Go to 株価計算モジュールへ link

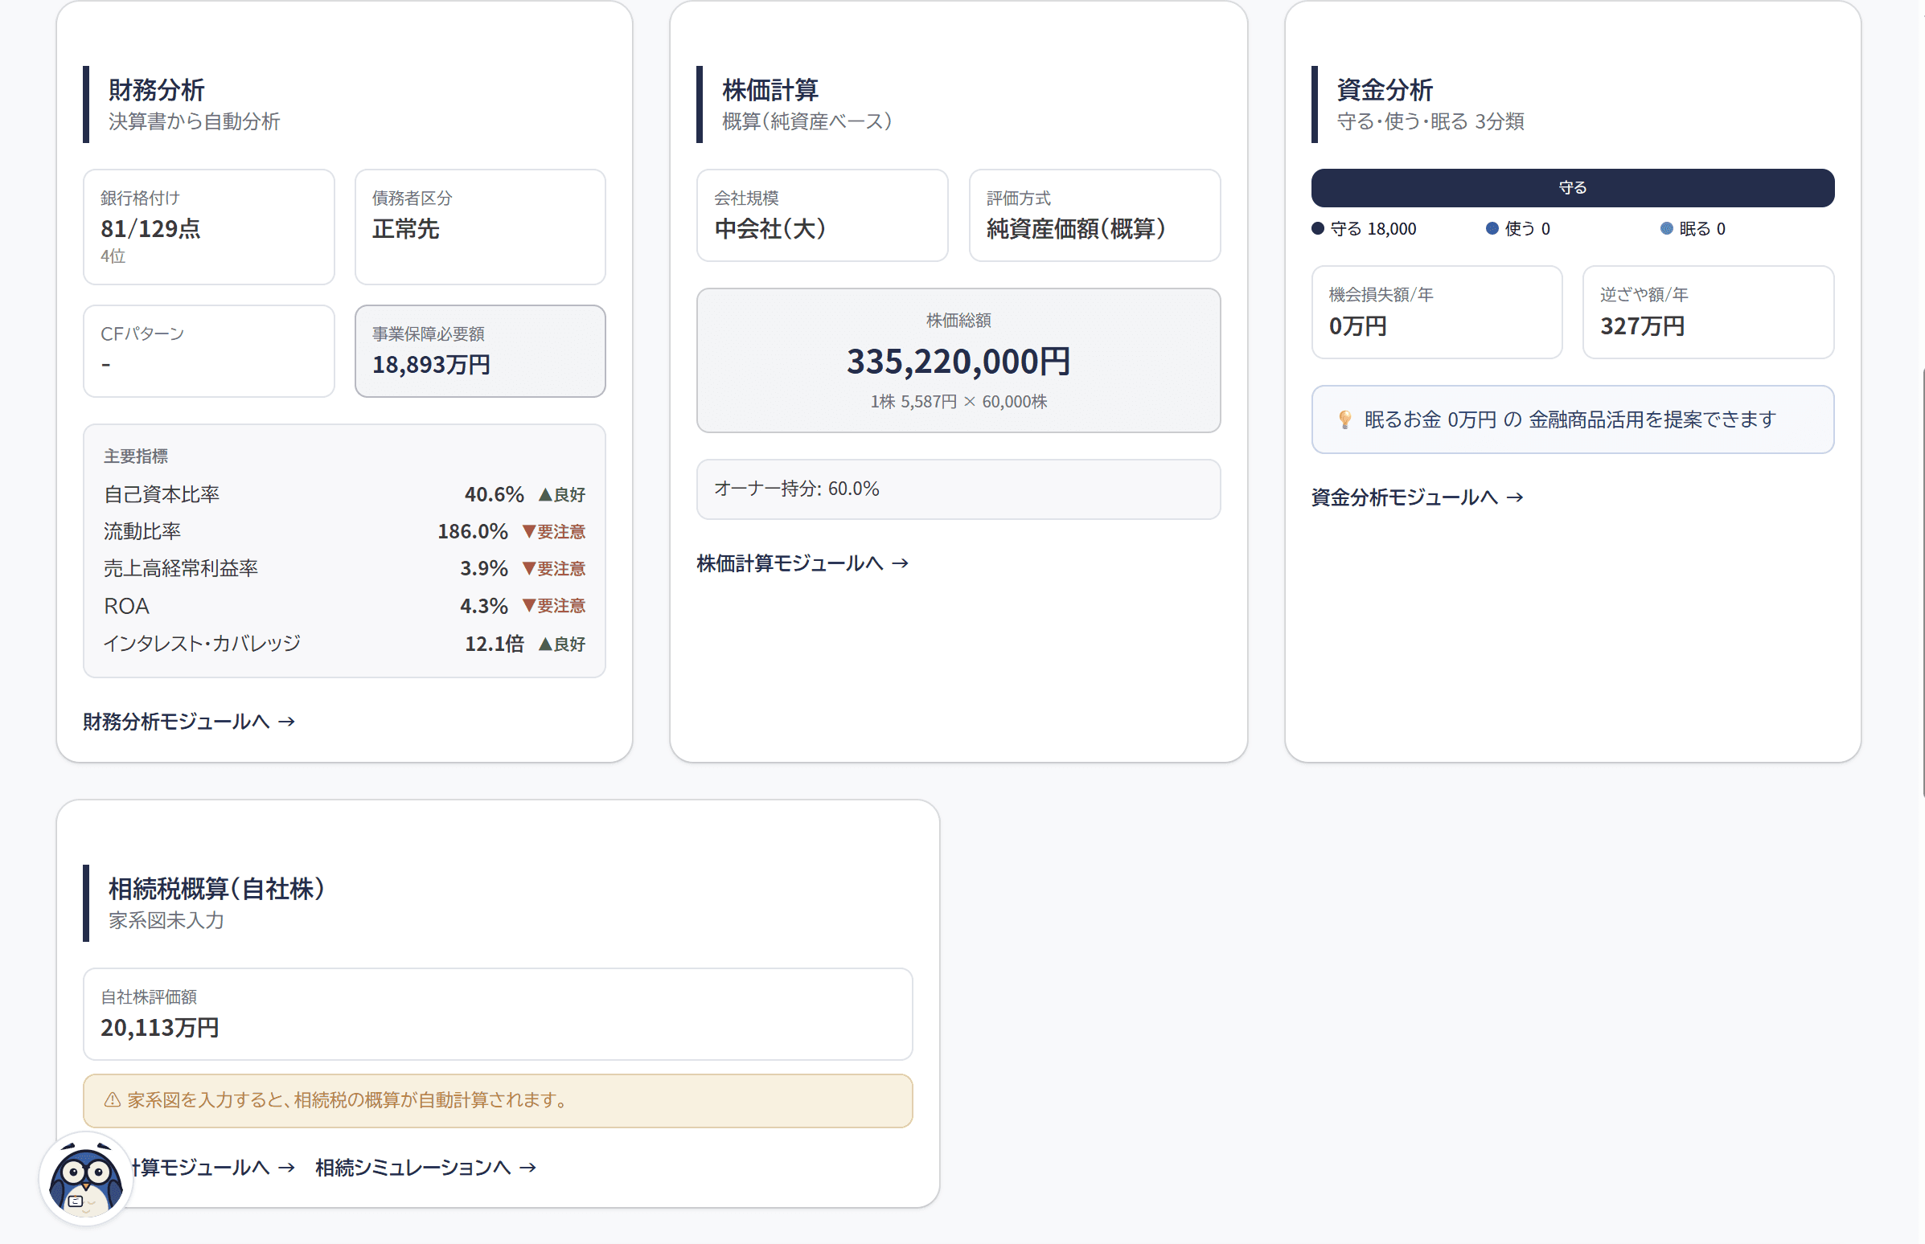(x=802, y=563)
